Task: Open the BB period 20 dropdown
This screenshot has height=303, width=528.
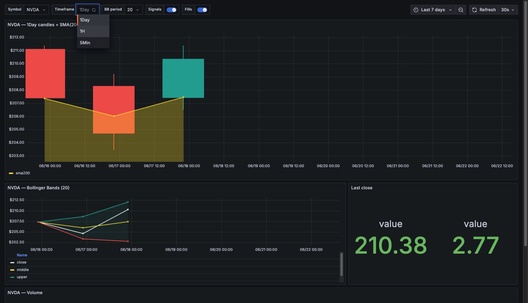Action: coord(133,10)
